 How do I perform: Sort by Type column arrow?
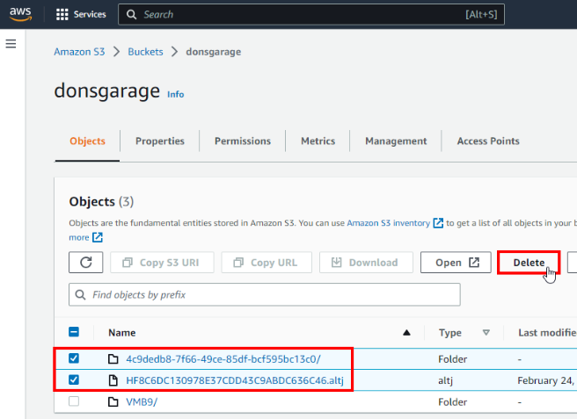486,333
